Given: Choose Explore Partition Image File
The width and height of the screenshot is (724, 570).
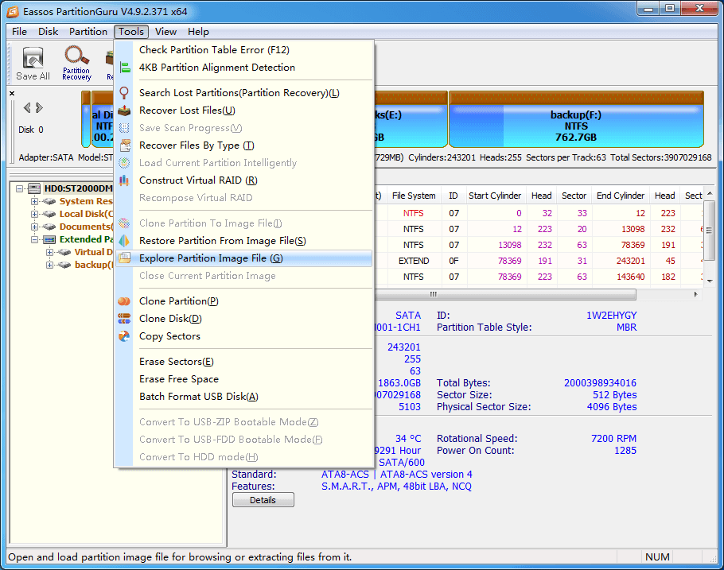Looking at the screenshot, I should [x=243, y=258].
